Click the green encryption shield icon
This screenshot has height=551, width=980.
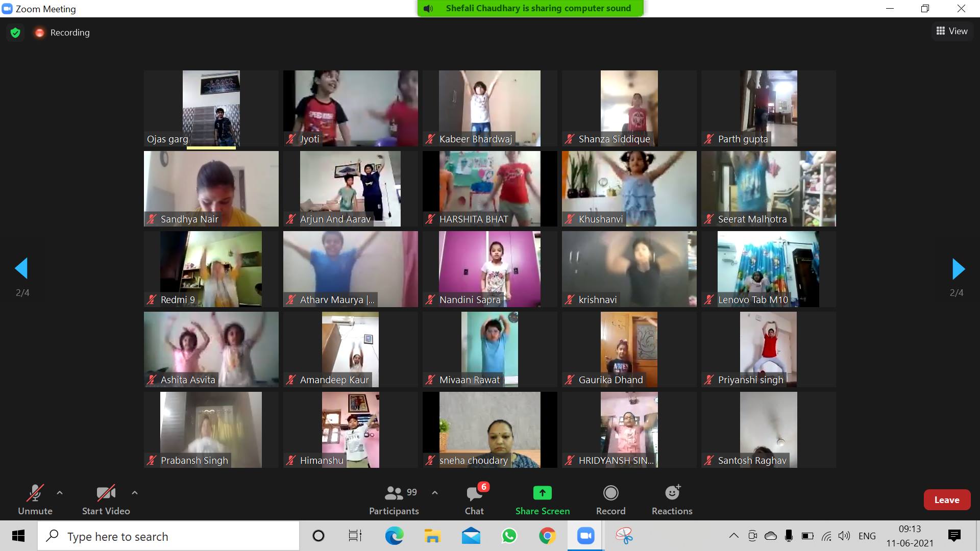[x=15, y=33]
